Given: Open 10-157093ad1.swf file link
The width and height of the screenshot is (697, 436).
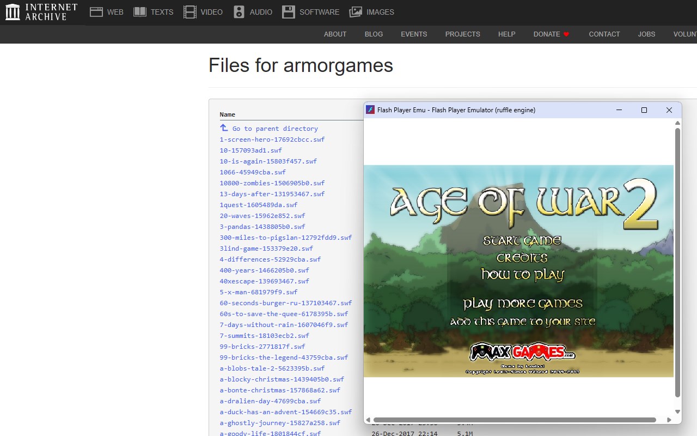Looking at the screenshot, I should click(x=251, y=150).
